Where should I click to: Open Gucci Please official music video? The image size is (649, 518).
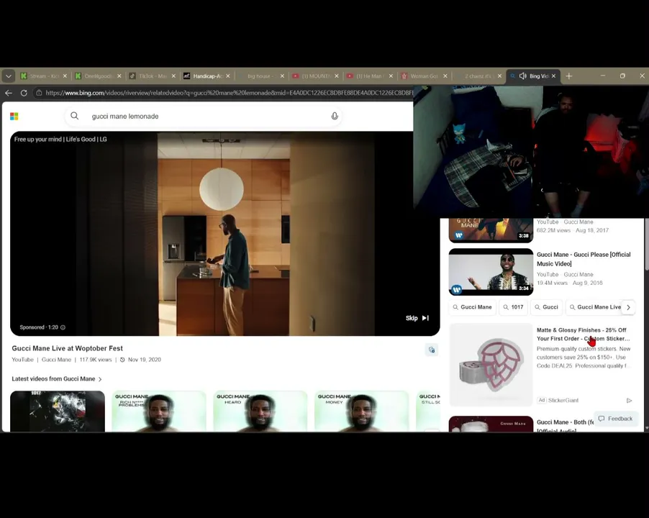584,259
